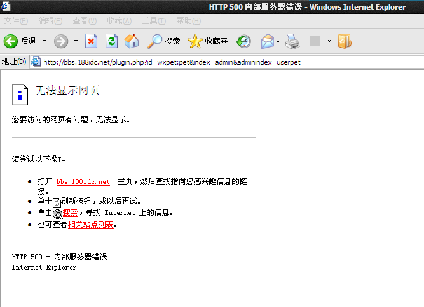Open the 文件(F) menu

[x=16, y=21]
